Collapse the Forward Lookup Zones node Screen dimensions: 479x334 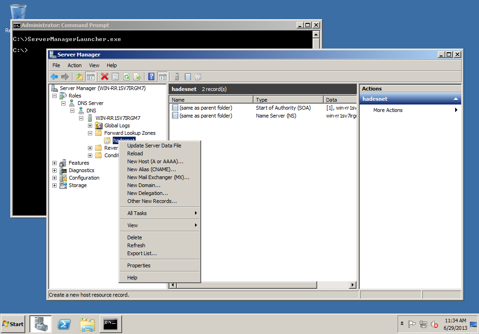point(90,133)
